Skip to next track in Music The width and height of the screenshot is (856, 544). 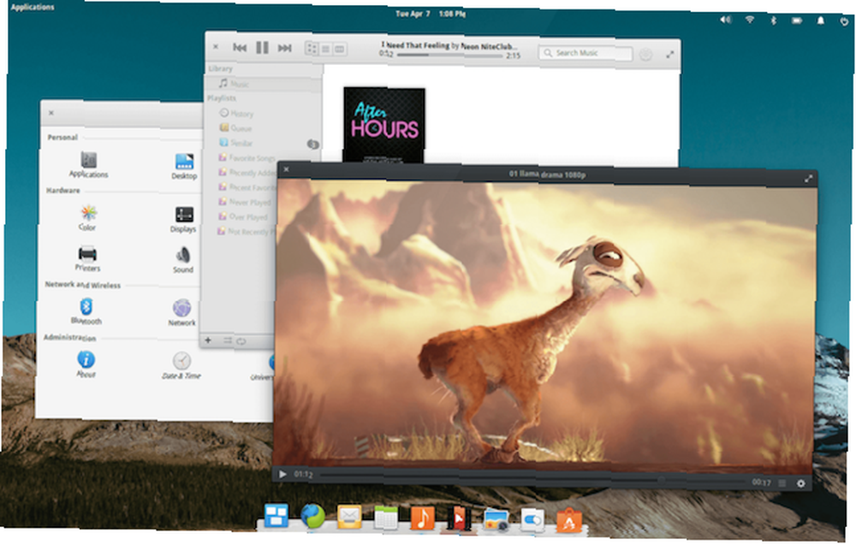click(284, 48)
